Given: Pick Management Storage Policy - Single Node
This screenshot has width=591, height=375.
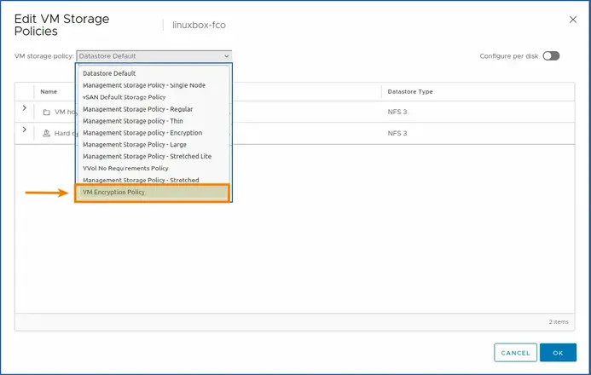Looking at the screenshot, I should click(144, 85).
